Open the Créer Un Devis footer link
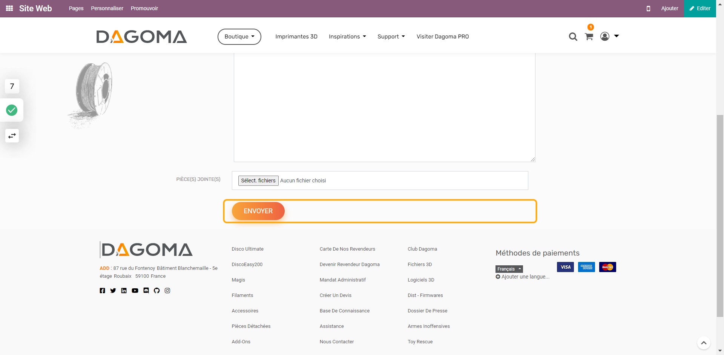Screen dimensions: 724x355 336,295
